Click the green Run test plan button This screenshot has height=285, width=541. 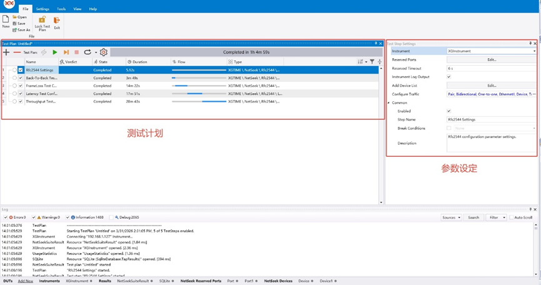[x=55, y=52]
